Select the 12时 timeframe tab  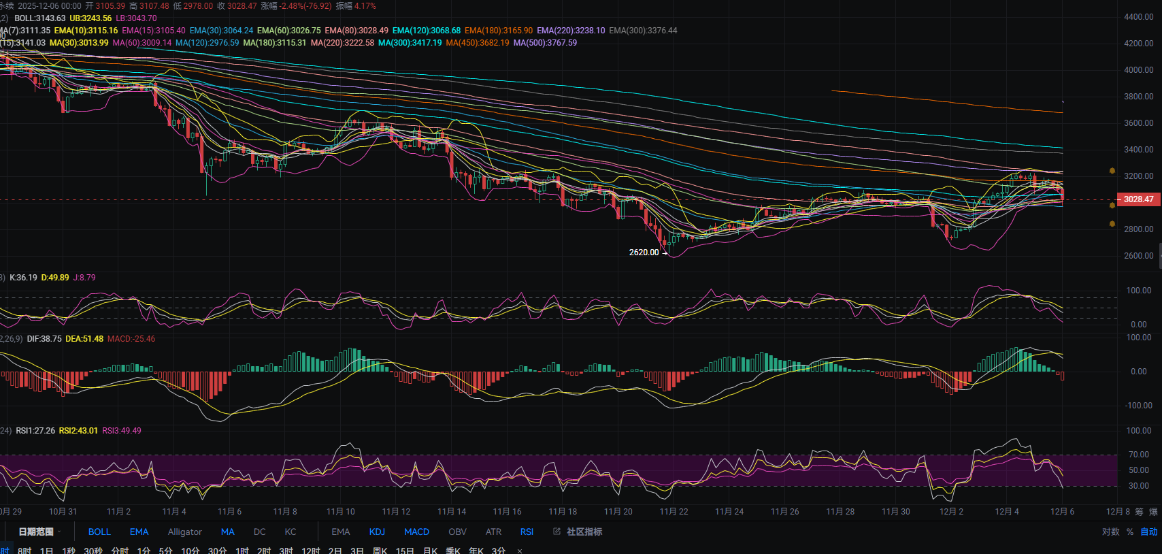(311, 551)
